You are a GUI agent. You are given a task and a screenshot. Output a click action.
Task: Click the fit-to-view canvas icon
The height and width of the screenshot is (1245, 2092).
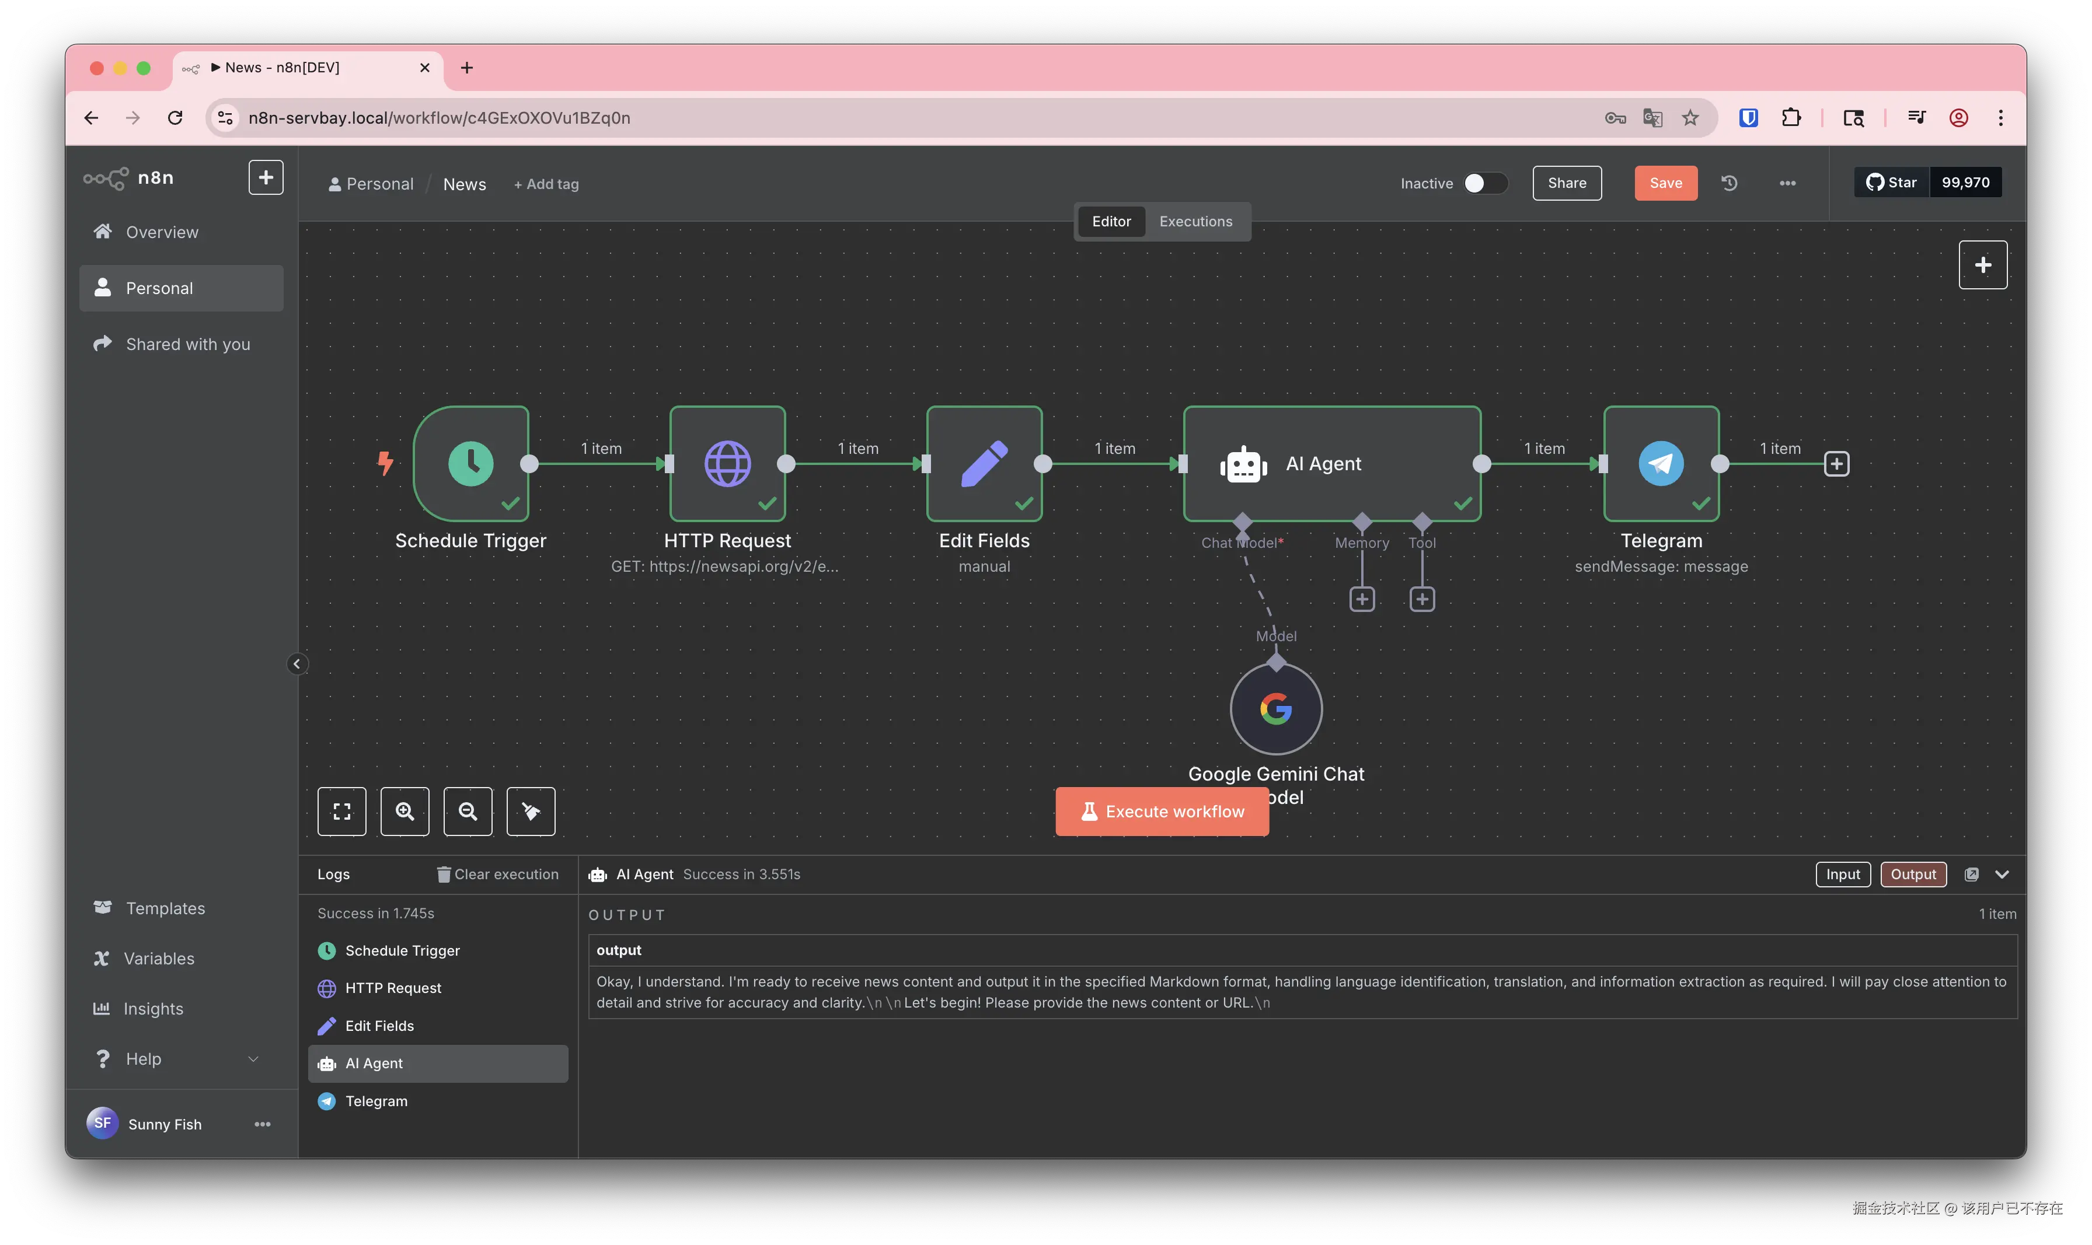[341, 812]
